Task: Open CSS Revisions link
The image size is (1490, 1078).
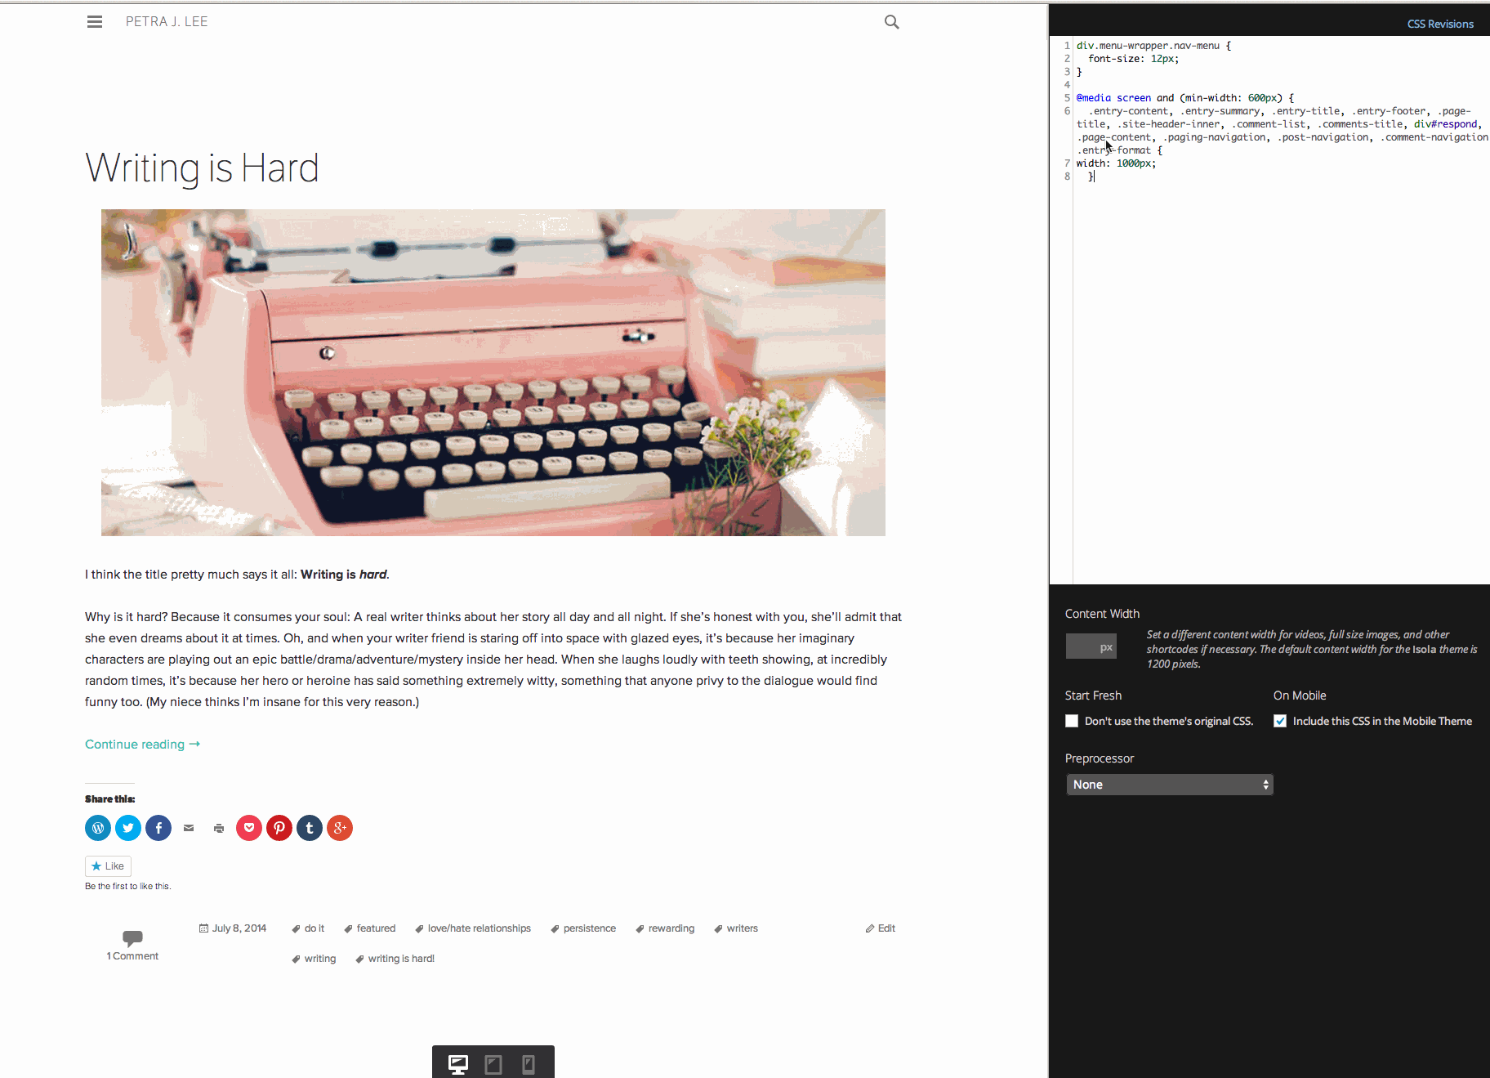Action: [1439, 24]
